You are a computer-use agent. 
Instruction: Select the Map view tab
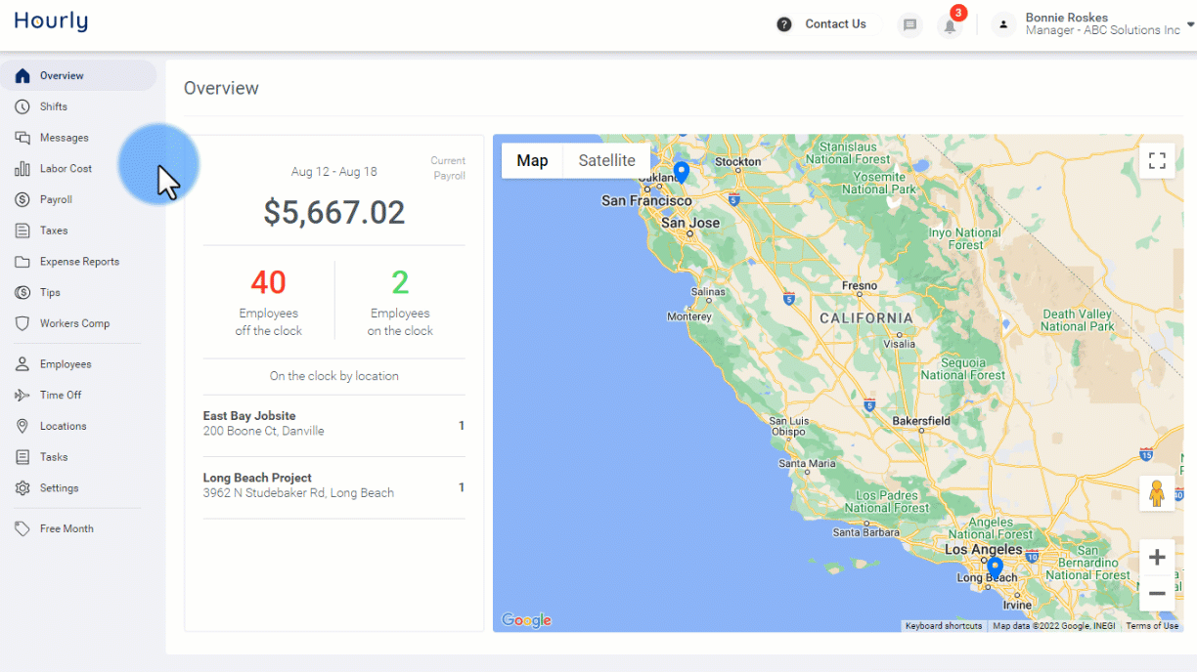(532, 161)
